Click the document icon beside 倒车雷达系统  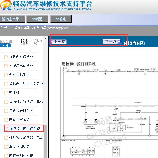6,75
